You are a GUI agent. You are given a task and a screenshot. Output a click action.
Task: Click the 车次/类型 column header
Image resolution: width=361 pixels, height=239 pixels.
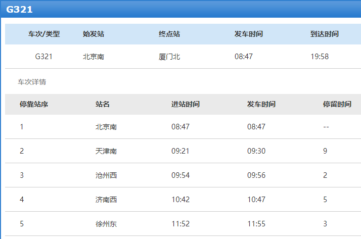point(44,34)
